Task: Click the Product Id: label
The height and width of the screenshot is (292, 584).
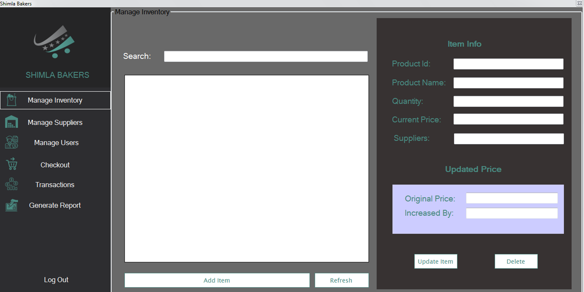Action: pyautogui.click(x=411, y=64)
